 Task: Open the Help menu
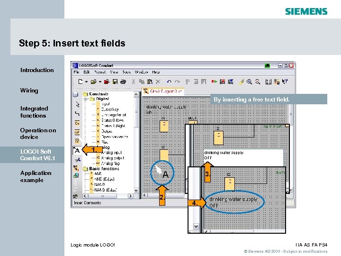tap(156, 72)
